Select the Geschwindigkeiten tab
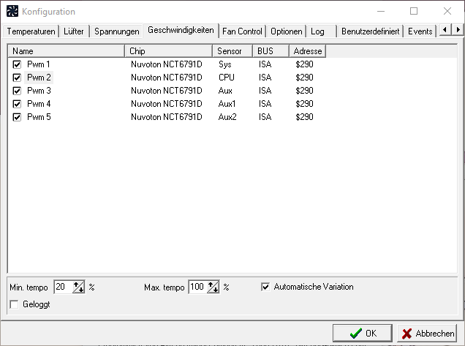465x346 pixels. [x=181, y=30]
